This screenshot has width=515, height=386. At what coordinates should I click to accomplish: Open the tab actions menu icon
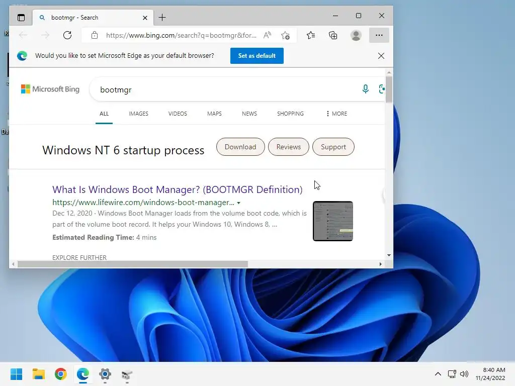pos(21,18)
